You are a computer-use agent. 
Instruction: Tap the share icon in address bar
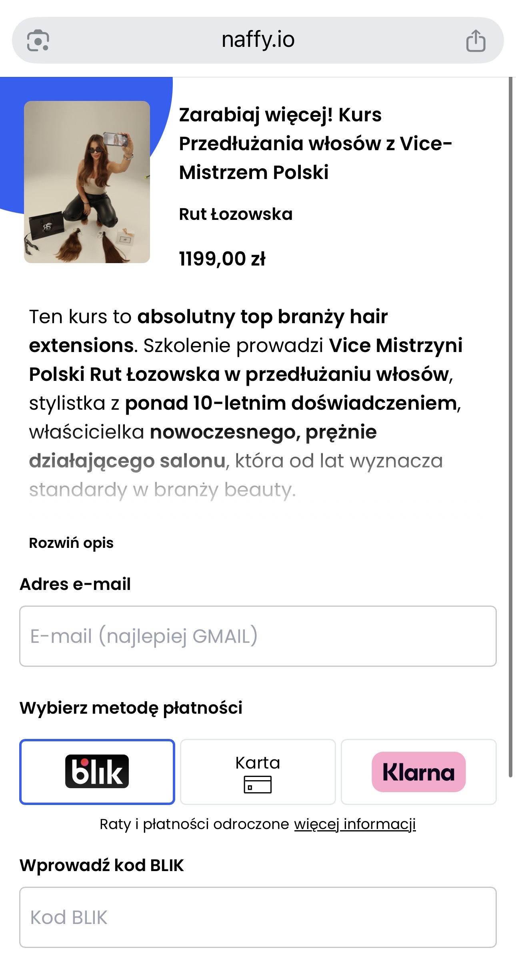(476, 41)
